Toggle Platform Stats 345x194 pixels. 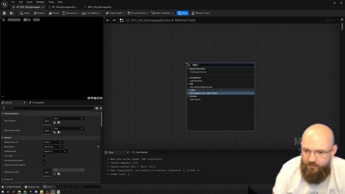tap(201, 13)
